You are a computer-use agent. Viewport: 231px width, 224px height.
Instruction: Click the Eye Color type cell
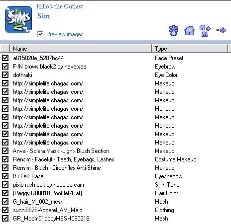tap(166, 75)
